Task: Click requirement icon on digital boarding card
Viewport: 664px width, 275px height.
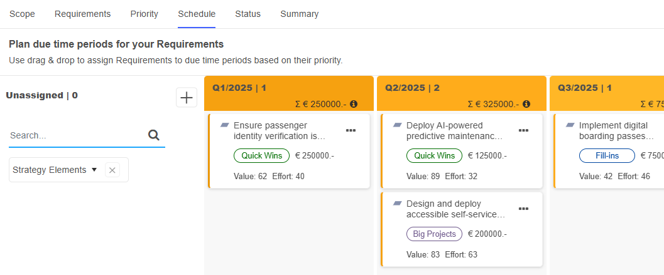Action: (570, 125)
